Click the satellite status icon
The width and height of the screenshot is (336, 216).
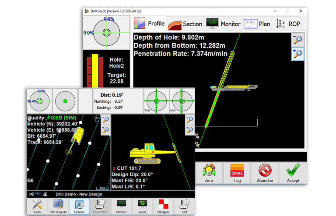pos(31,194)
